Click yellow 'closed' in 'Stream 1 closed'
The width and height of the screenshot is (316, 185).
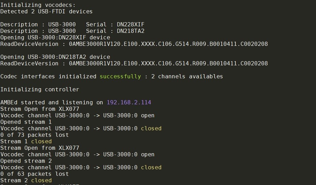point(42,142)
